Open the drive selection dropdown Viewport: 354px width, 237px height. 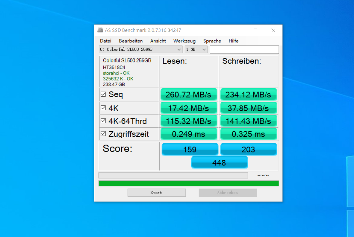[140, 49]
